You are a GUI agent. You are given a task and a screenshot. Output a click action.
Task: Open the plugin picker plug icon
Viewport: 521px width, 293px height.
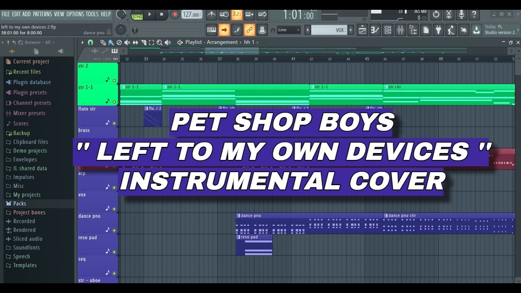click(438, 30)
